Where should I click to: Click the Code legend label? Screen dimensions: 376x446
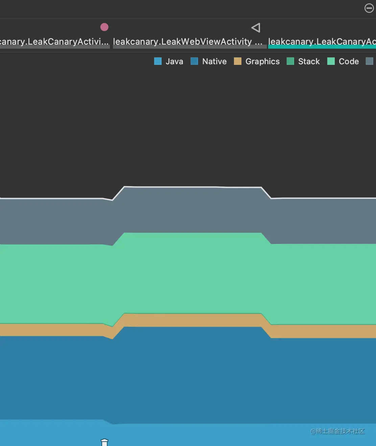[349, 61]
